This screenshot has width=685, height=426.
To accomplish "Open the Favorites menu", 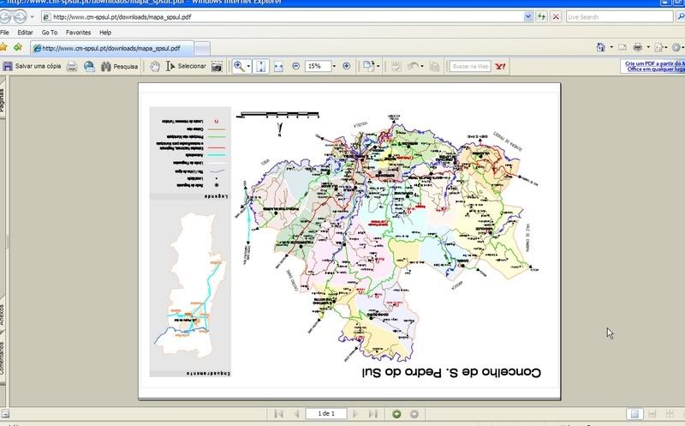I will 78,33.
